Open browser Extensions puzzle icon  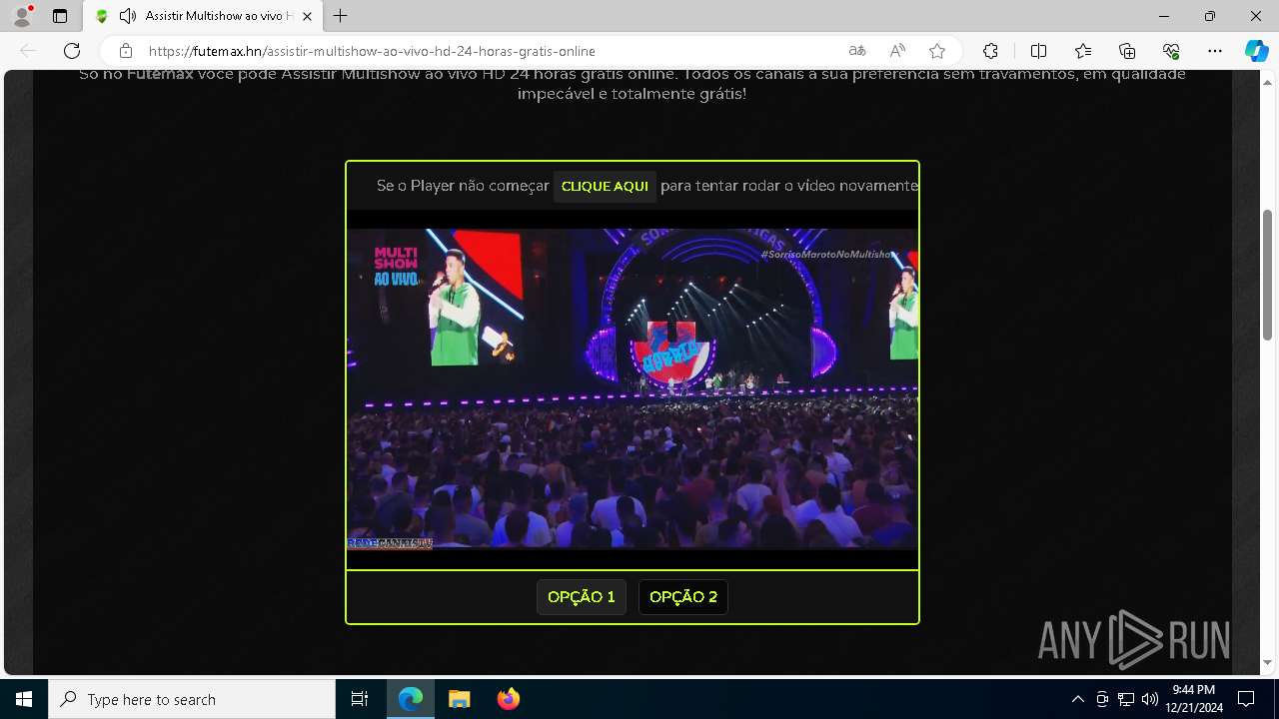point(990,51)
